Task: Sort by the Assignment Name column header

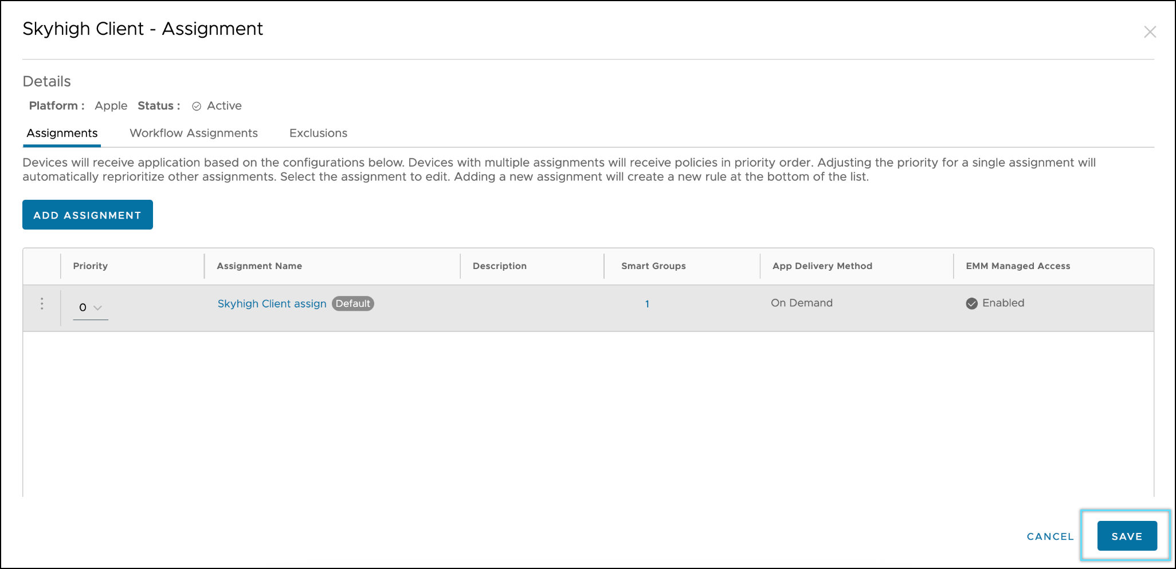Action: [x=259, y=266]
